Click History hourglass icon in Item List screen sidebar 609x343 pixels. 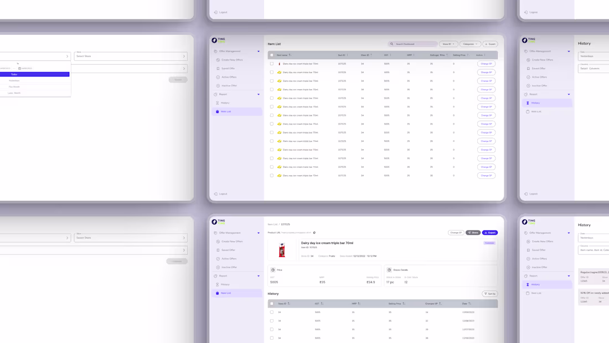coord(218,103)
